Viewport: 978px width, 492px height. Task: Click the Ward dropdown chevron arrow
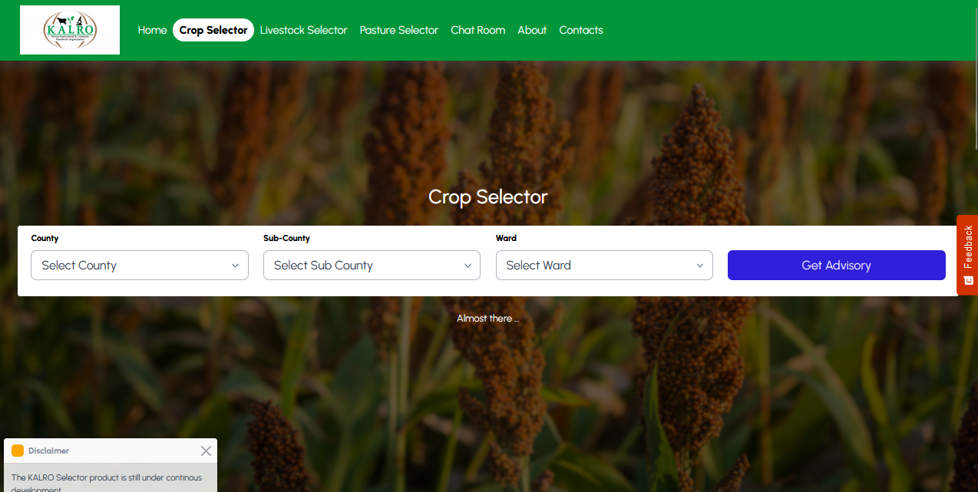pos(700,266)
